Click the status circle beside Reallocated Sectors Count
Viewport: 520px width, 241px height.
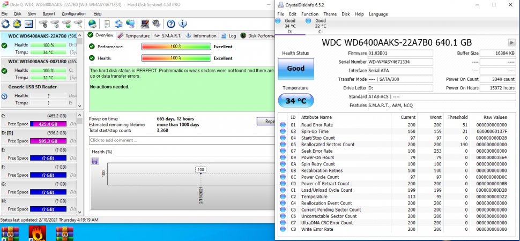point(283,145)
